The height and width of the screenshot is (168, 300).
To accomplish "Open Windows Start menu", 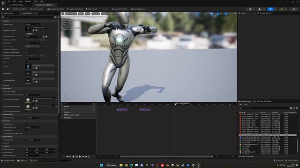I will [102, 165].
